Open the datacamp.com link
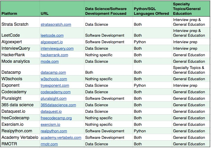Screen dimensions: 211x148 [53, 73]
